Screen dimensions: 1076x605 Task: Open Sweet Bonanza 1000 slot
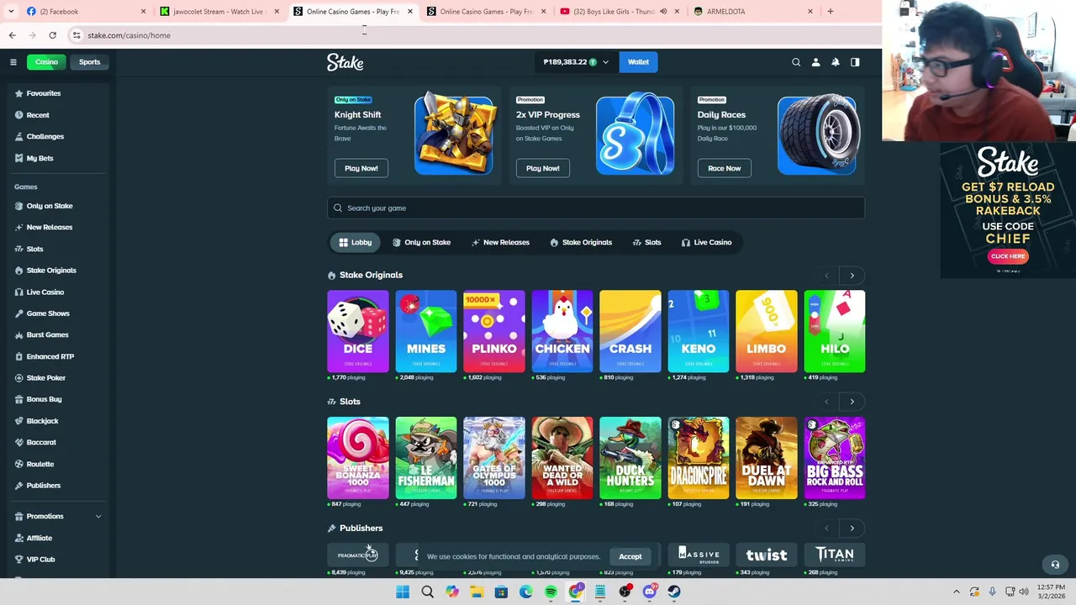358,458
